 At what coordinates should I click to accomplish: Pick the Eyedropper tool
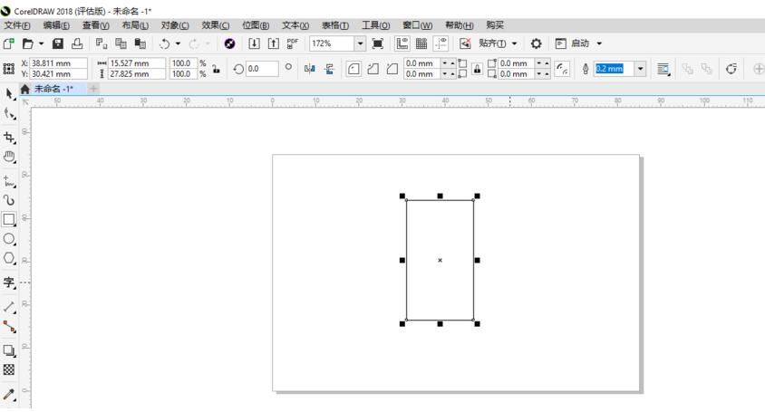pos(9,394)
